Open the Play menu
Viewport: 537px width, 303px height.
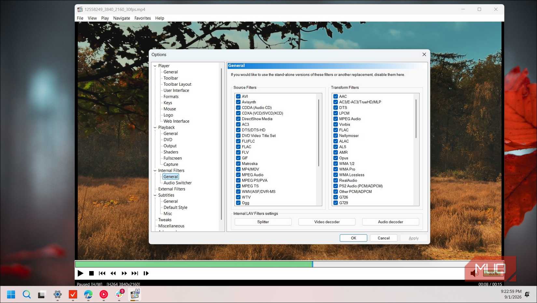tap(105, 18)
